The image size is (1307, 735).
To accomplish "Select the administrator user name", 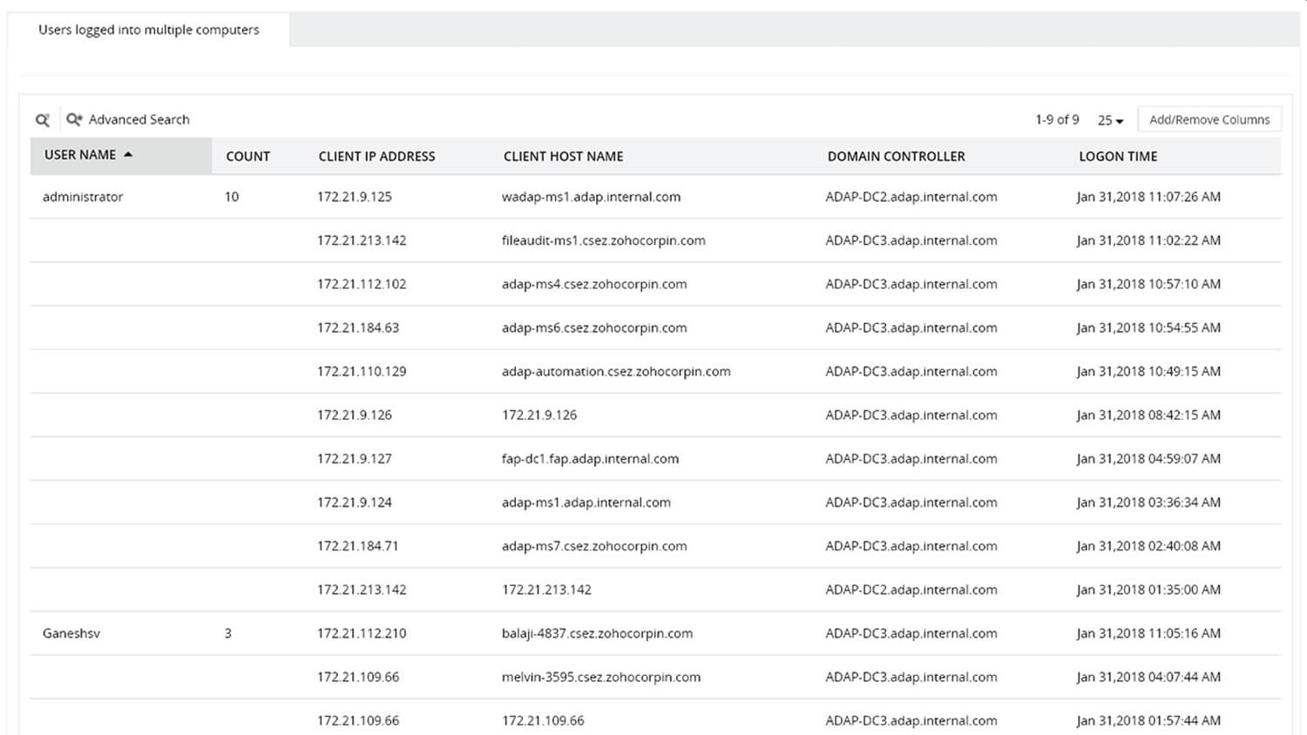I will pyautogui.click(x=83, y=197).
